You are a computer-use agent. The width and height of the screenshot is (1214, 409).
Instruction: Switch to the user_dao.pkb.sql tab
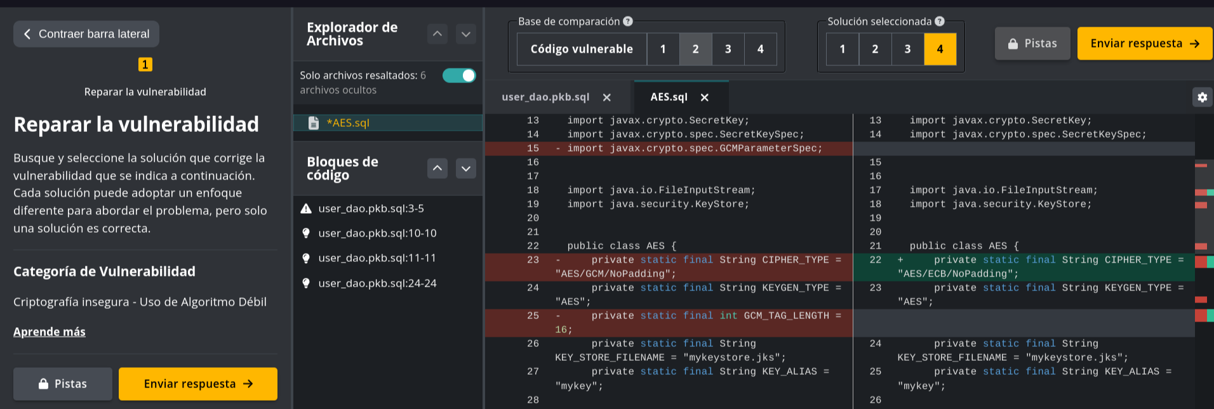point(545,97)
